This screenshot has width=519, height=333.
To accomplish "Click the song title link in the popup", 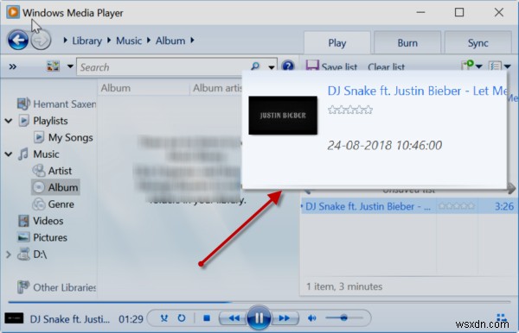I will pyautogui.click(x=417, y=91).
